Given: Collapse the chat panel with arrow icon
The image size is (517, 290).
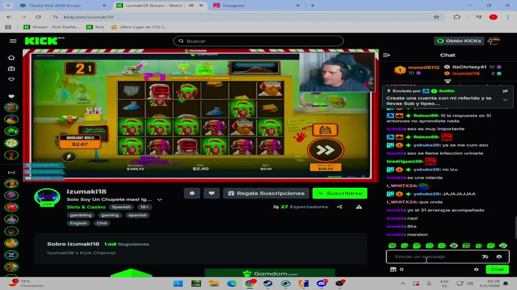Looking at the screenshot, I should point(386,55).
